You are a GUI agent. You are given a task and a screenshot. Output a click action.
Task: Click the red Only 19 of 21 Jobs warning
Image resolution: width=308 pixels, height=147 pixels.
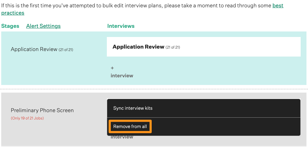[x=27, y=118]
